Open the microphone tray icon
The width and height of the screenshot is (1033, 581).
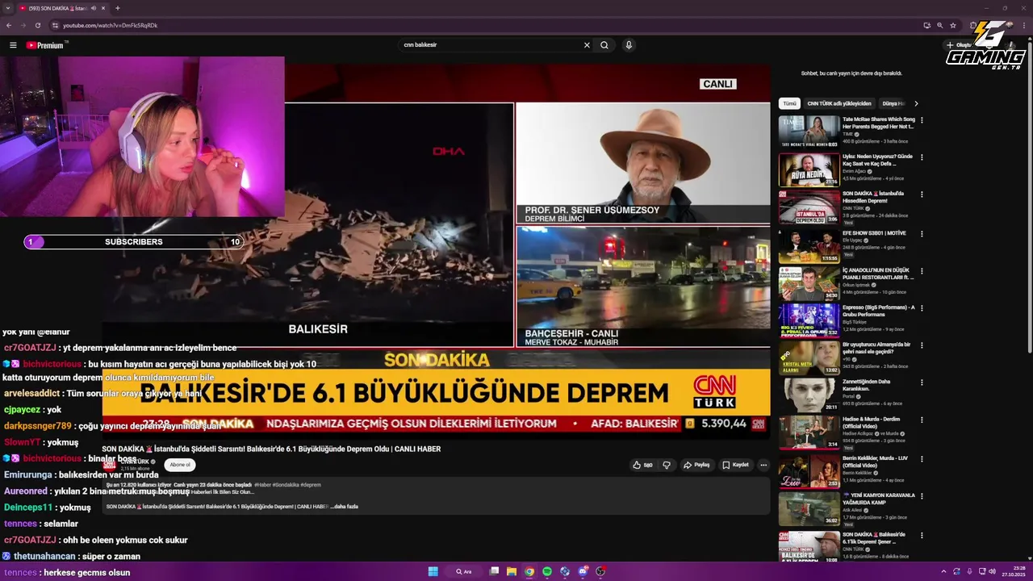[969, 571]
